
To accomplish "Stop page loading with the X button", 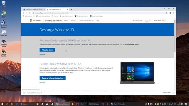I will point(30,13).
